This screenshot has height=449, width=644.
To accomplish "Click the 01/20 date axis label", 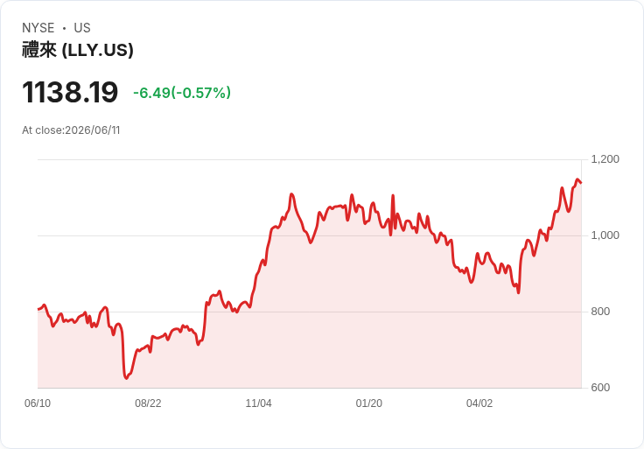I will click(x=369, y=403).
